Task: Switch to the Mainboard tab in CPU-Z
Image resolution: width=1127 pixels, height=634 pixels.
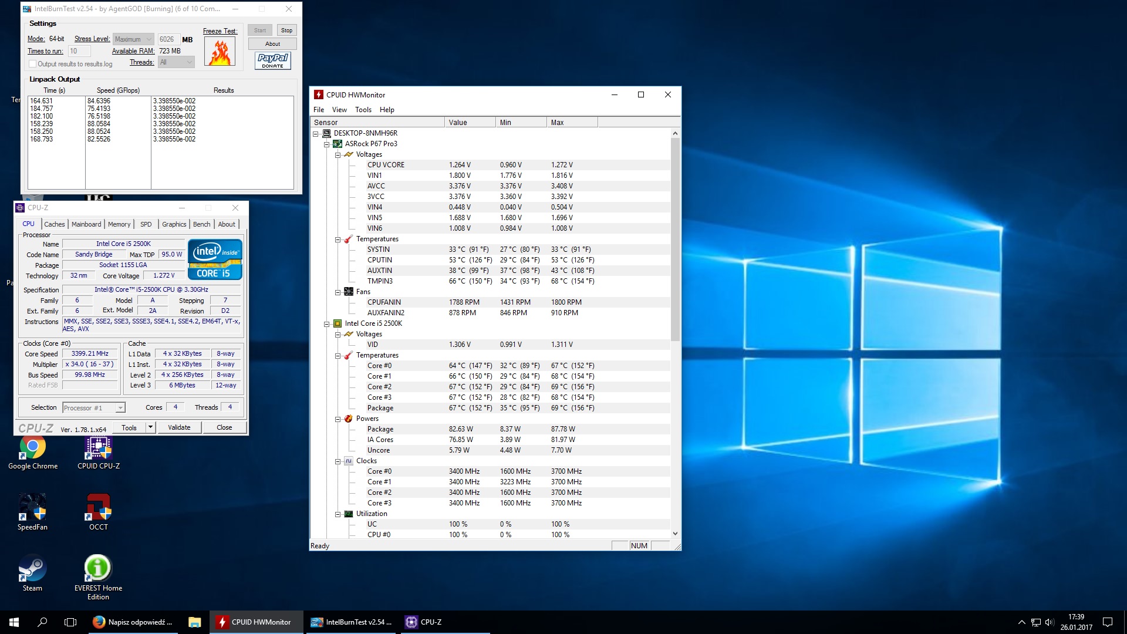Action: coord(86,224)
